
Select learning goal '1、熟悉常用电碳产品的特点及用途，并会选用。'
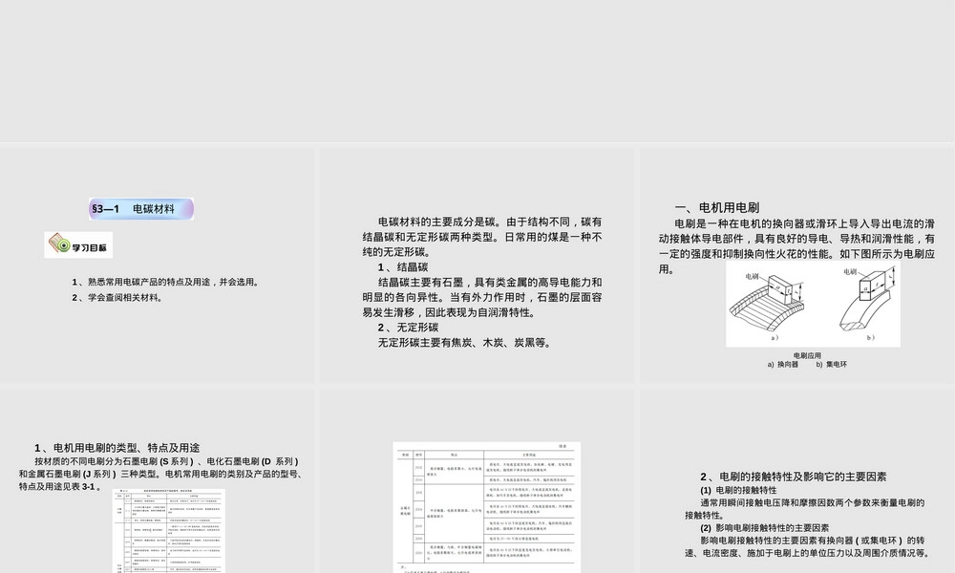point(167,282)
